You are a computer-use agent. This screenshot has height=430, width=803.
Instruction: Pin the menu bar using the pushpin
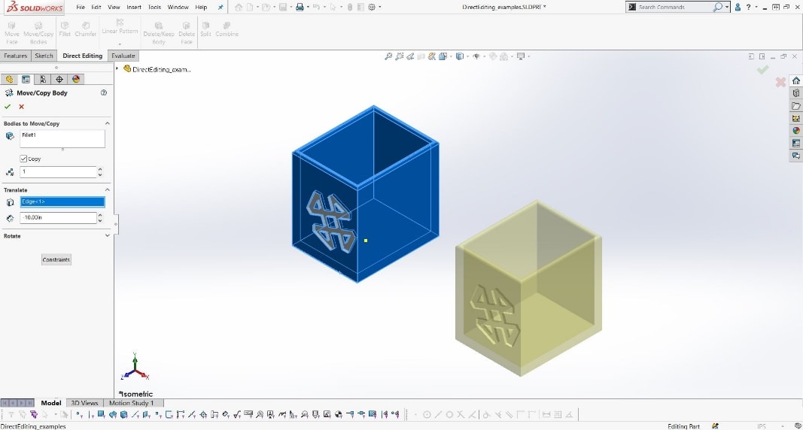(x=220, y=7)
